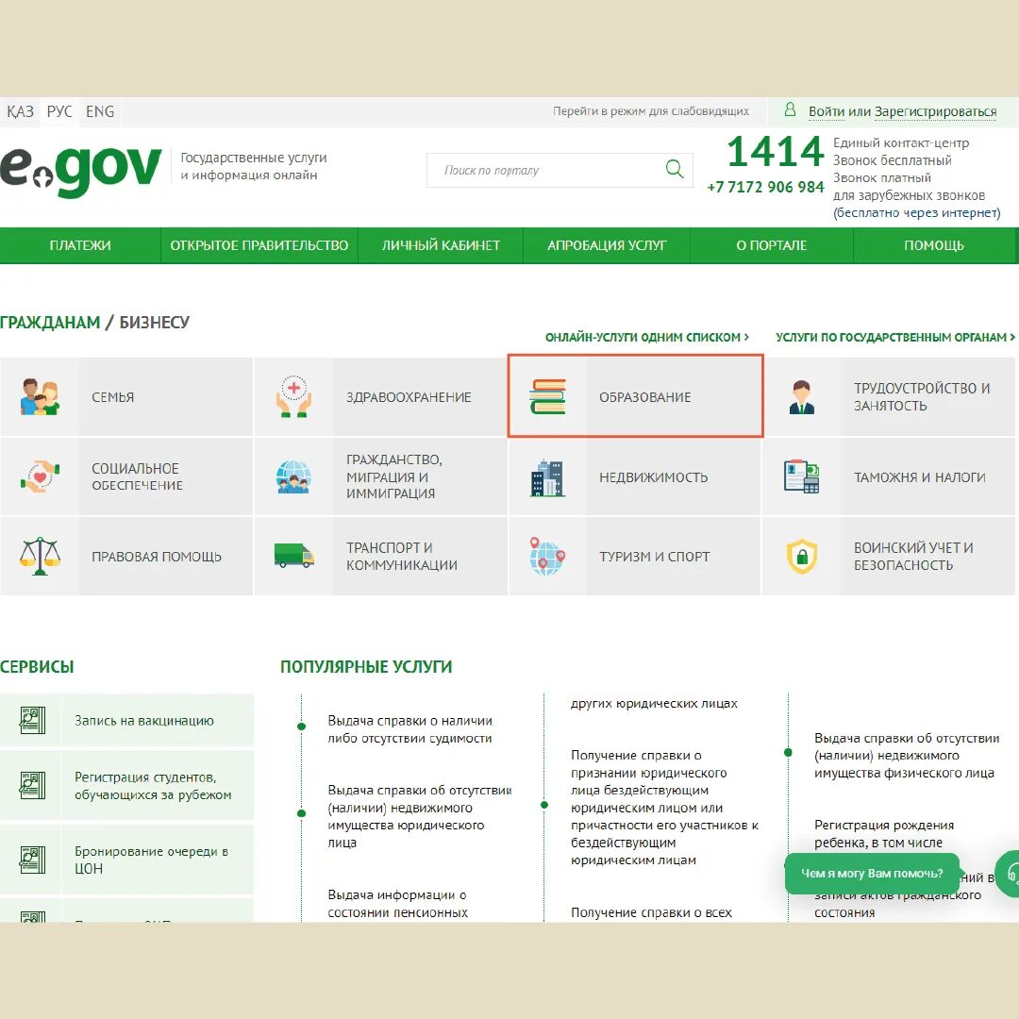Click the Транспорт и коммуникации truck icon
Image resolution: width=1019 pixels, height=1019 pixels.
point(293,556)
